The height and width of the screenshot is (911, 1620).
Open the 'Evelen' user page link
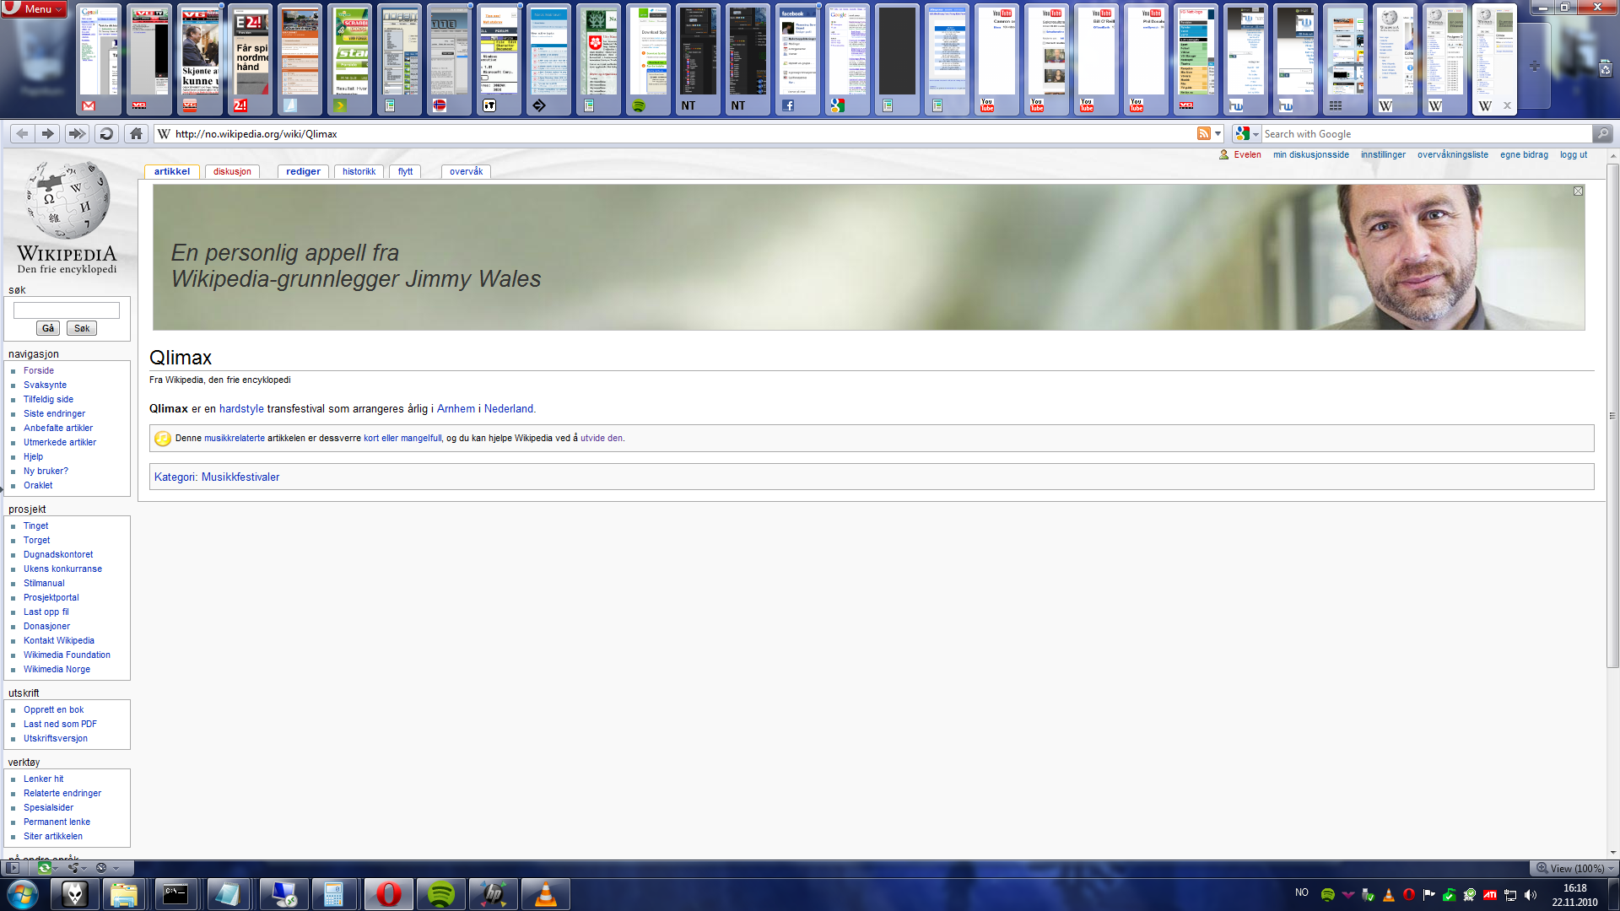point(1247,154)
